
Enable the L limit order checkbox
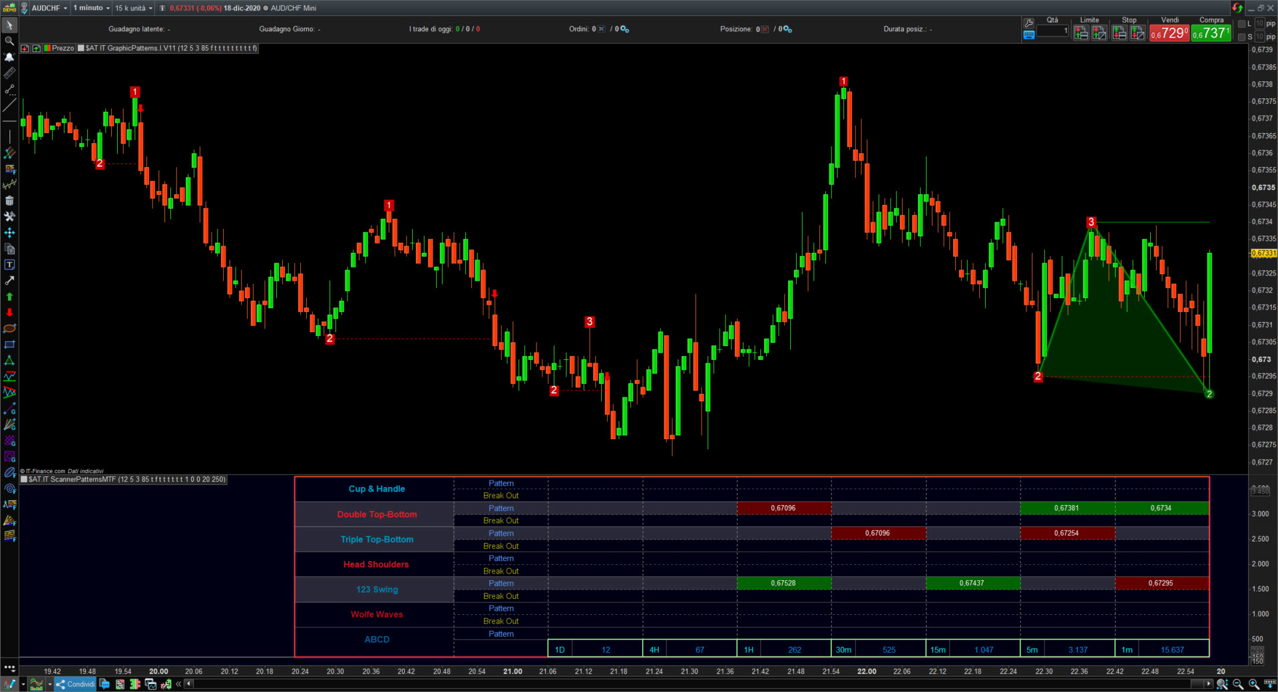click(x=1242, y=24)
